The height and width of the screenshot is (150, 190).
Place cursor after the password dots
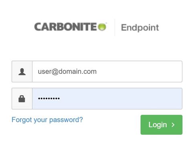[60, 99]
